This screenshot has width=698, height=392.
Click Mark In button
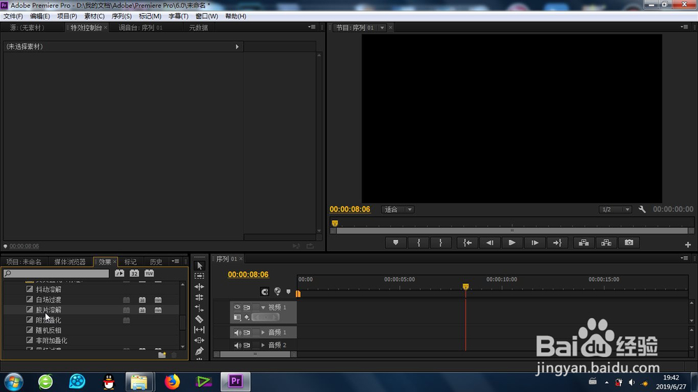click(x=418, y=243)
